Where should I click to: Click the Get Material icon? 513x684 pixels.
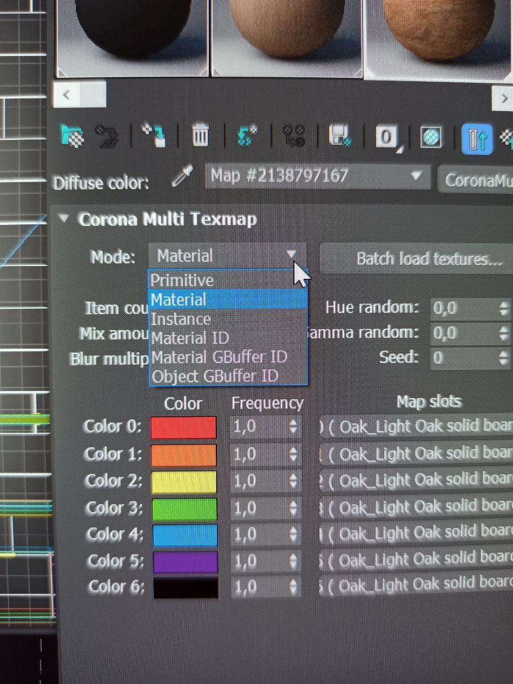[72, 136]
